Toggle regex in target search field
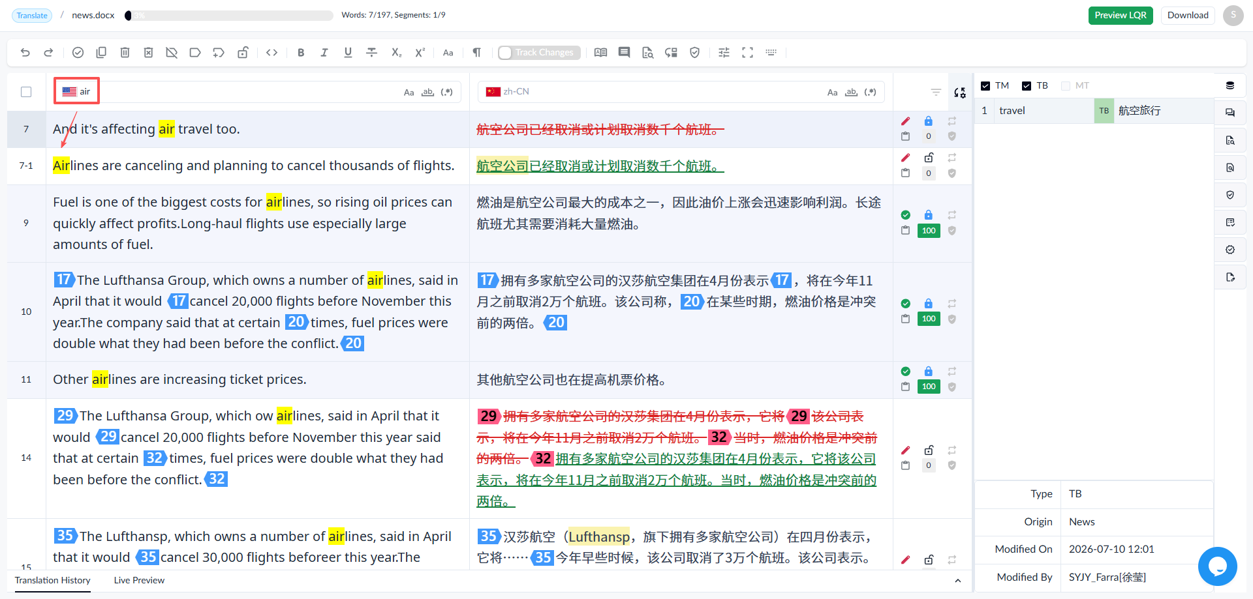Image resolution: width=1253 pixels, height=599 pixels. click(870, 93)
